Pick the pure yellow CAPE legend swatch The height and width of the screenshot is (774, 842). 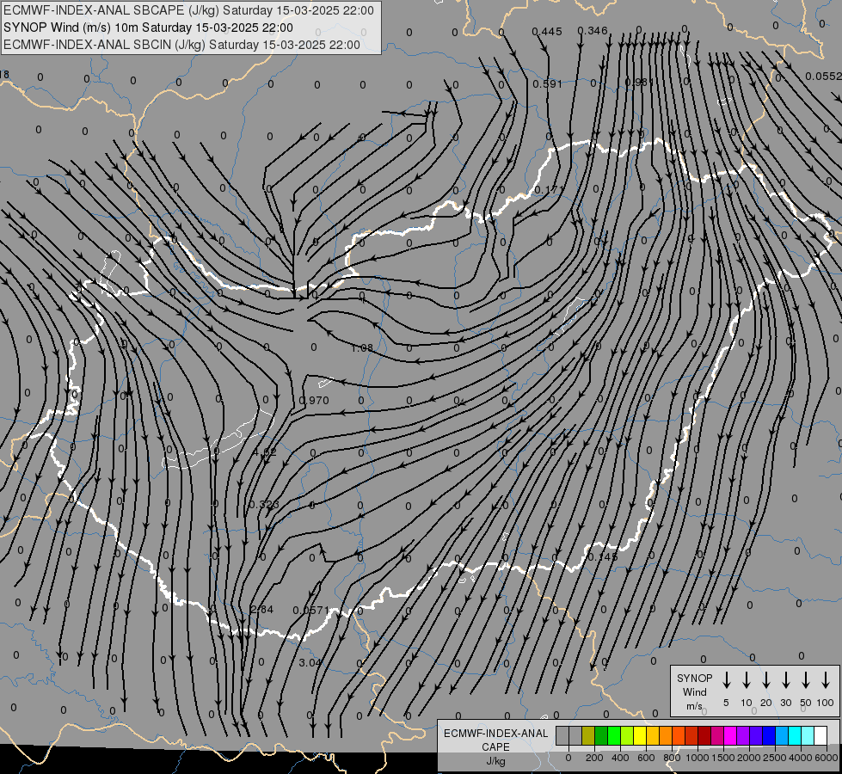click(640, 736)
